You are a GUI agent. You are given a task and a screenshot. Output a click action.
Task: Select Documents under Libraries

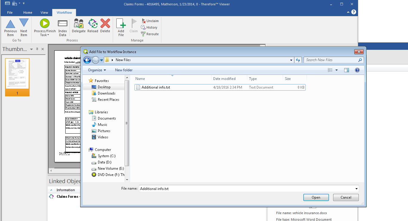click(107, 118)
